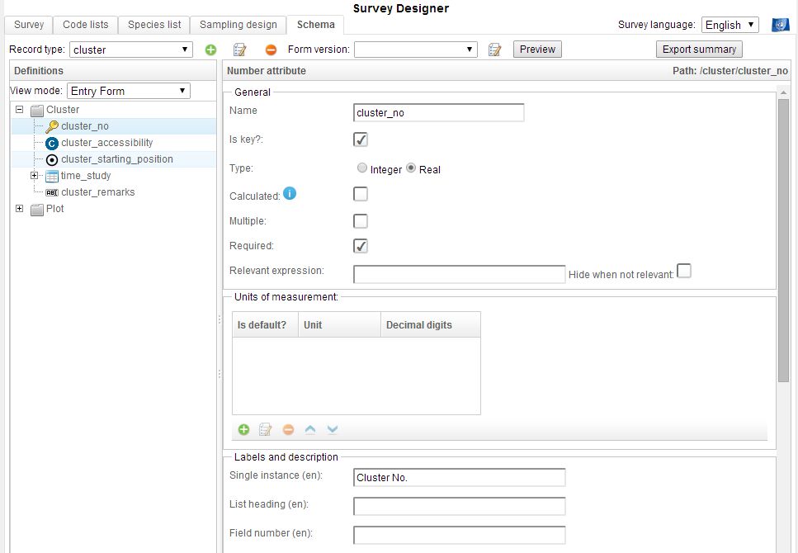798x553 pixels.
Task: Click the coordinate icon of cluster_starting_position
Action: [x=52, y=160]
